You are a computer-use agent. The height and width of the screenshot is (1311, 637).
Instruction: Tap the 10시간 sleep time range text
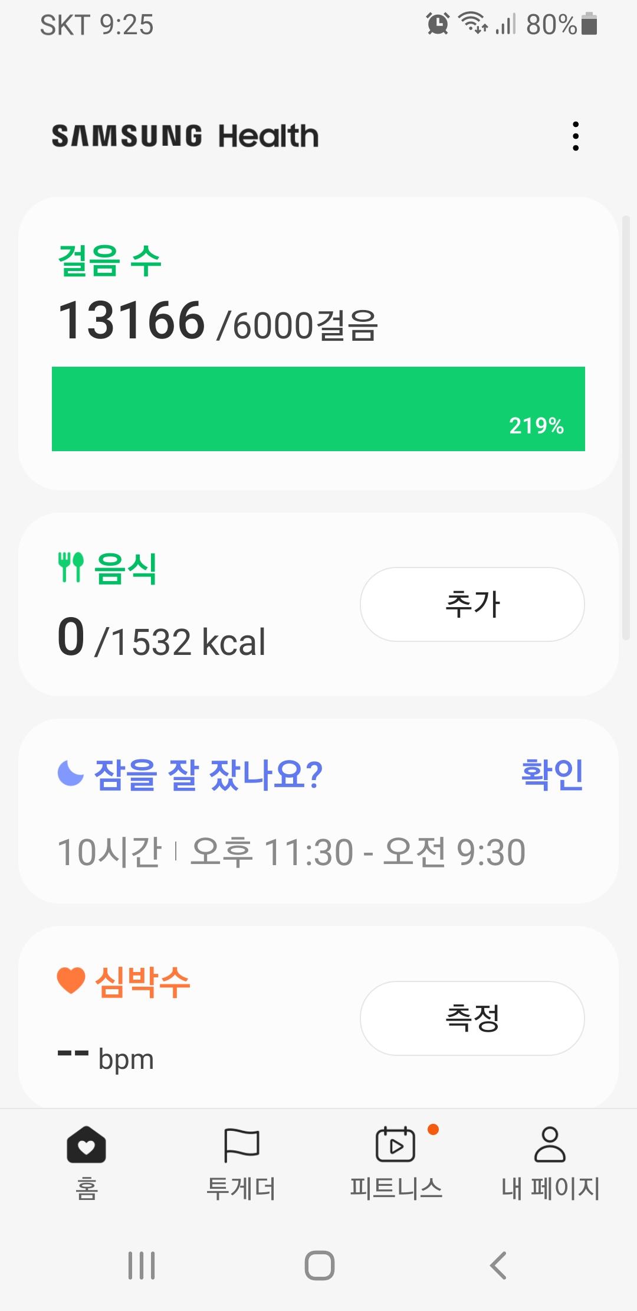291,852
